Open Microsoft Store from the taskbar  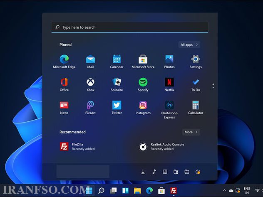coord(161,190)
